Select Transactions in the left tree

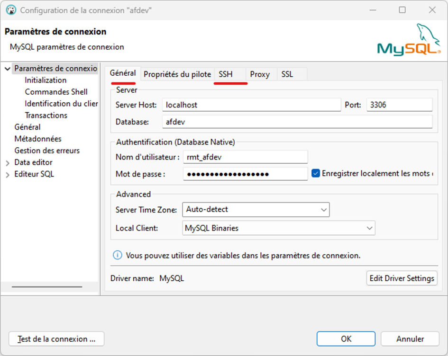pyautogui.click(x=46, y=115)
